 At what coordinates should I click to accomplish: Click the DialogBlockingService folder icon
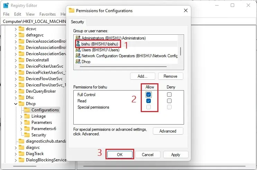pyautogui.click(x=21, y=160)
